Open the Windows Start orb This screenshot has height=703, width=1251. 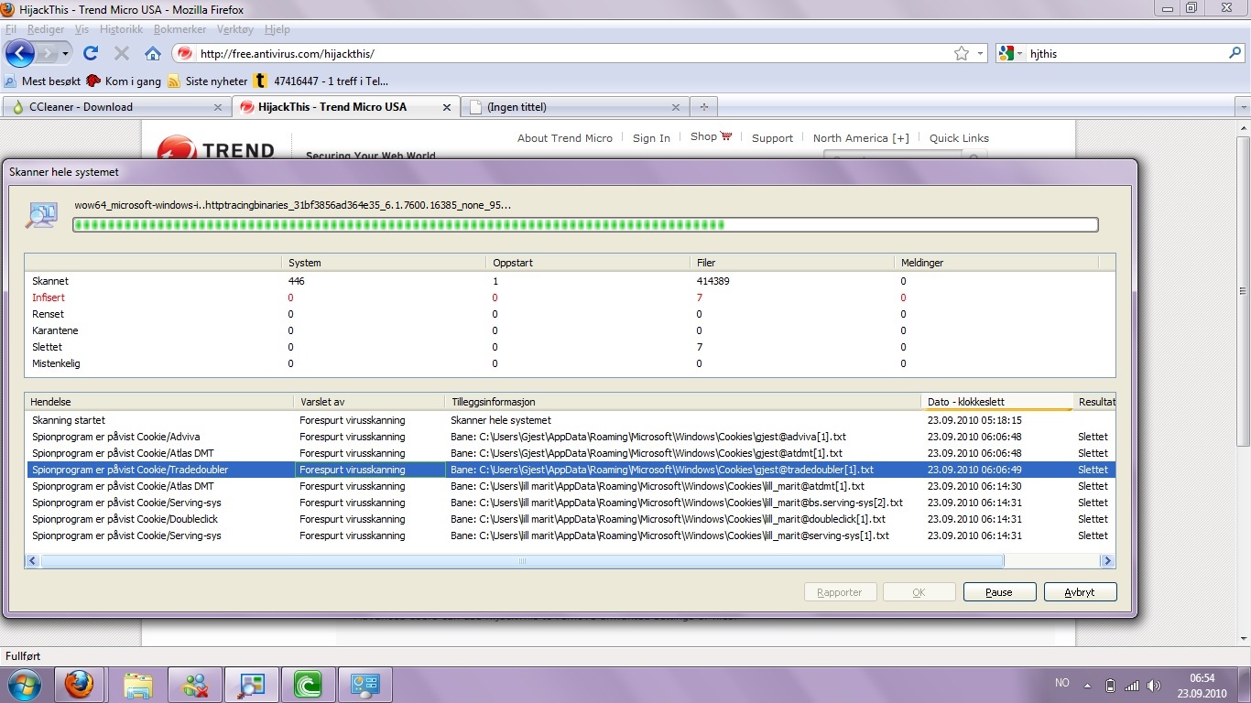pos(23,684)
